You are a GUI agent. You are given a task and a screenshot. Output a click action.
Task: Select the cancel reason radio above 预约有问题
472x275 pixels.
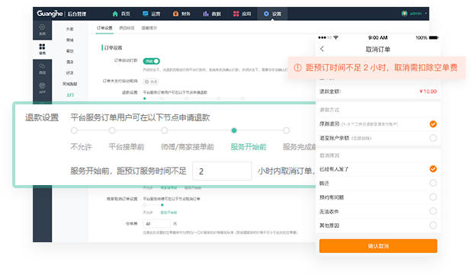tap(433, 183)
